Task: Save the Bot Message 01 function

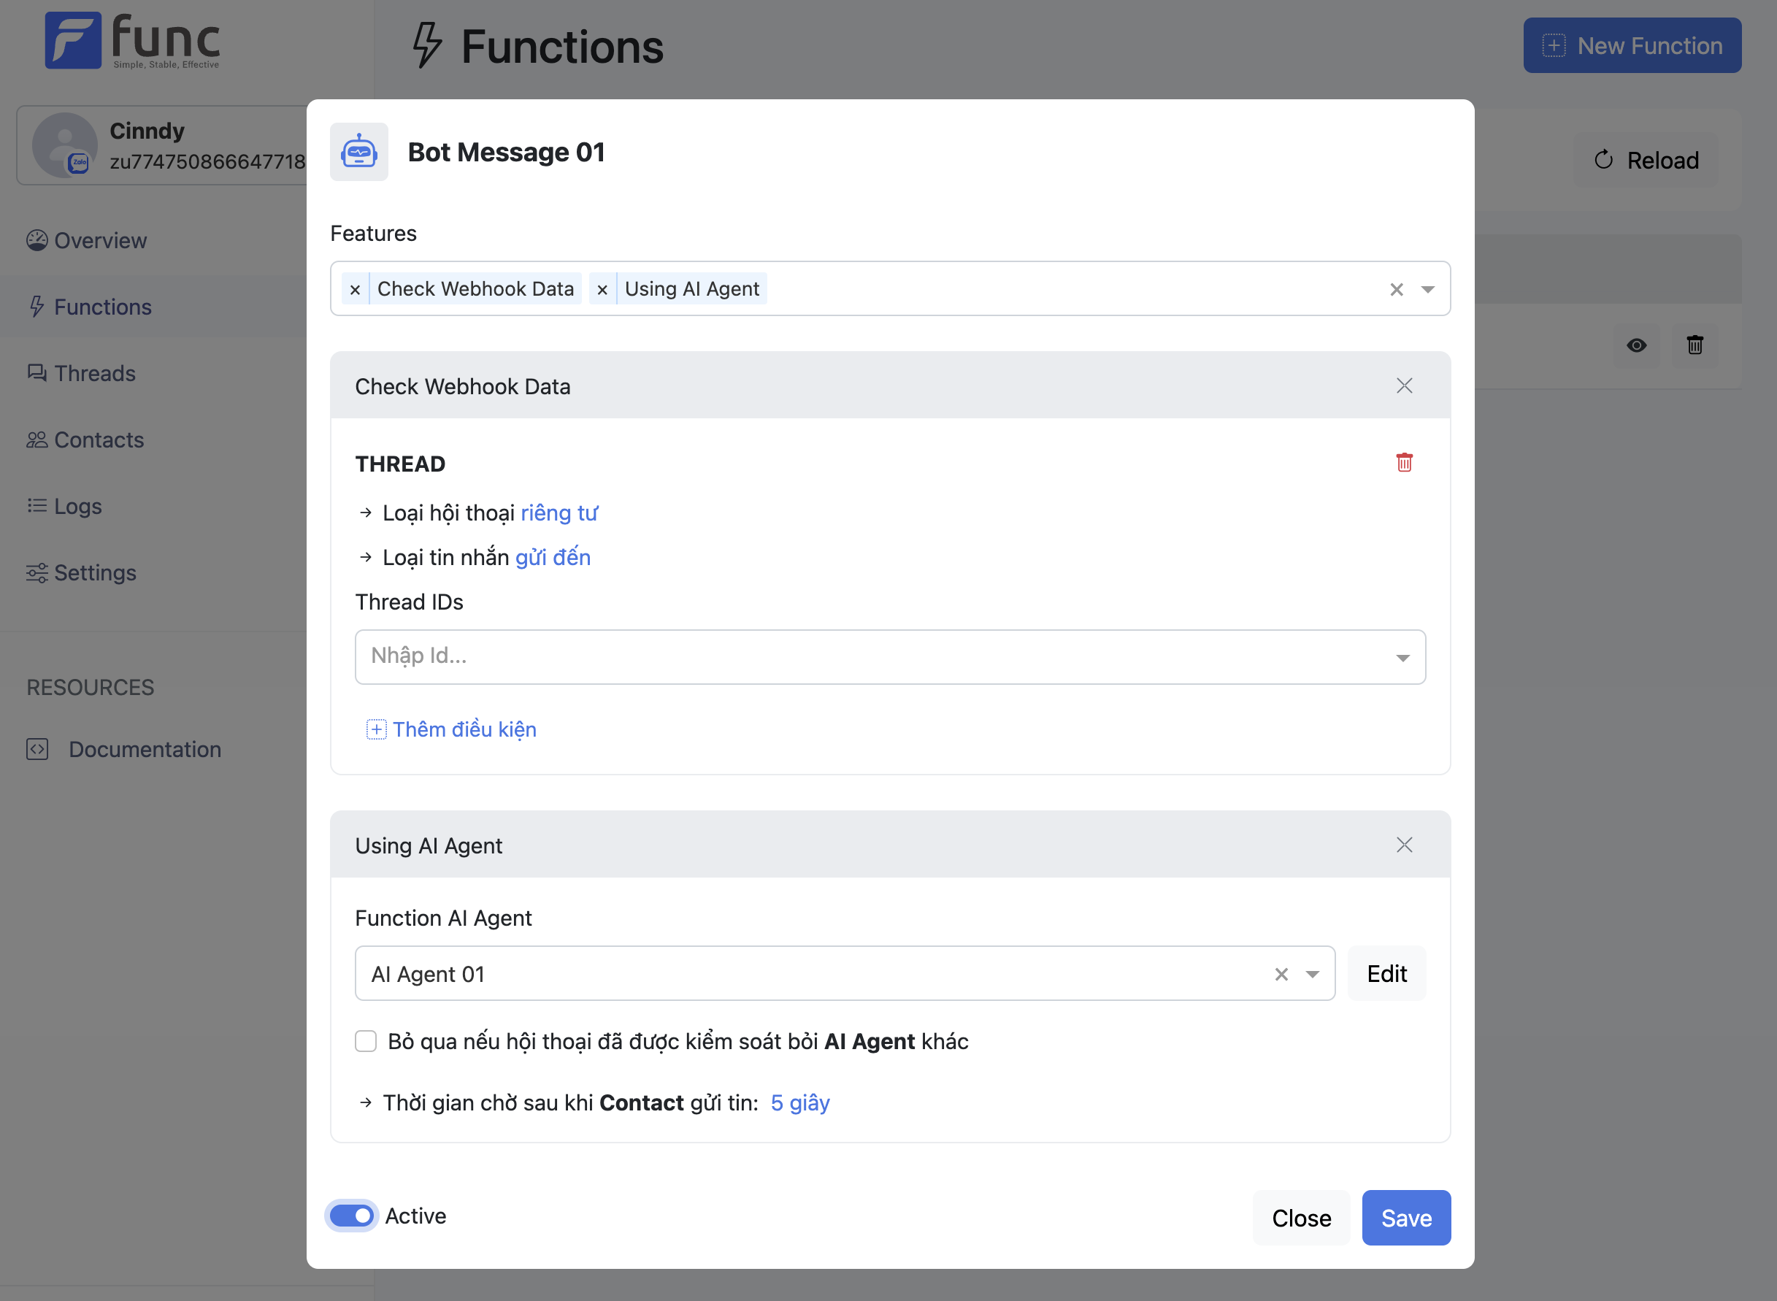Action: pos(1405,1218)
